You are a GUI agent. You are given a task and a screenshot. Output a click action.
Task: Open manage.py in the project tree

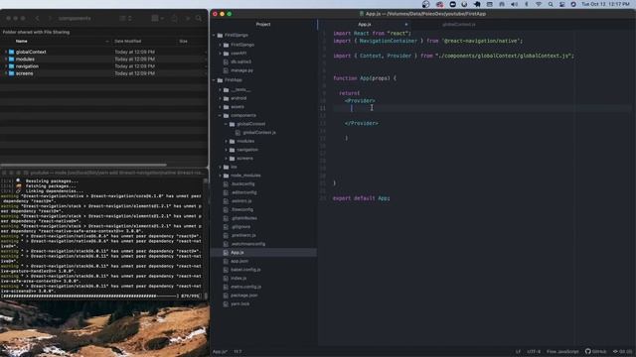coord(241,70)
